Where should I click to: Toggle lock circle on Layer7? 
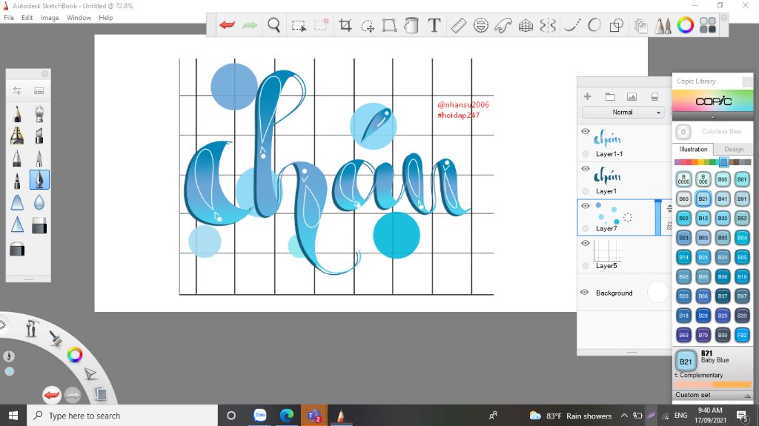point(586,228)
